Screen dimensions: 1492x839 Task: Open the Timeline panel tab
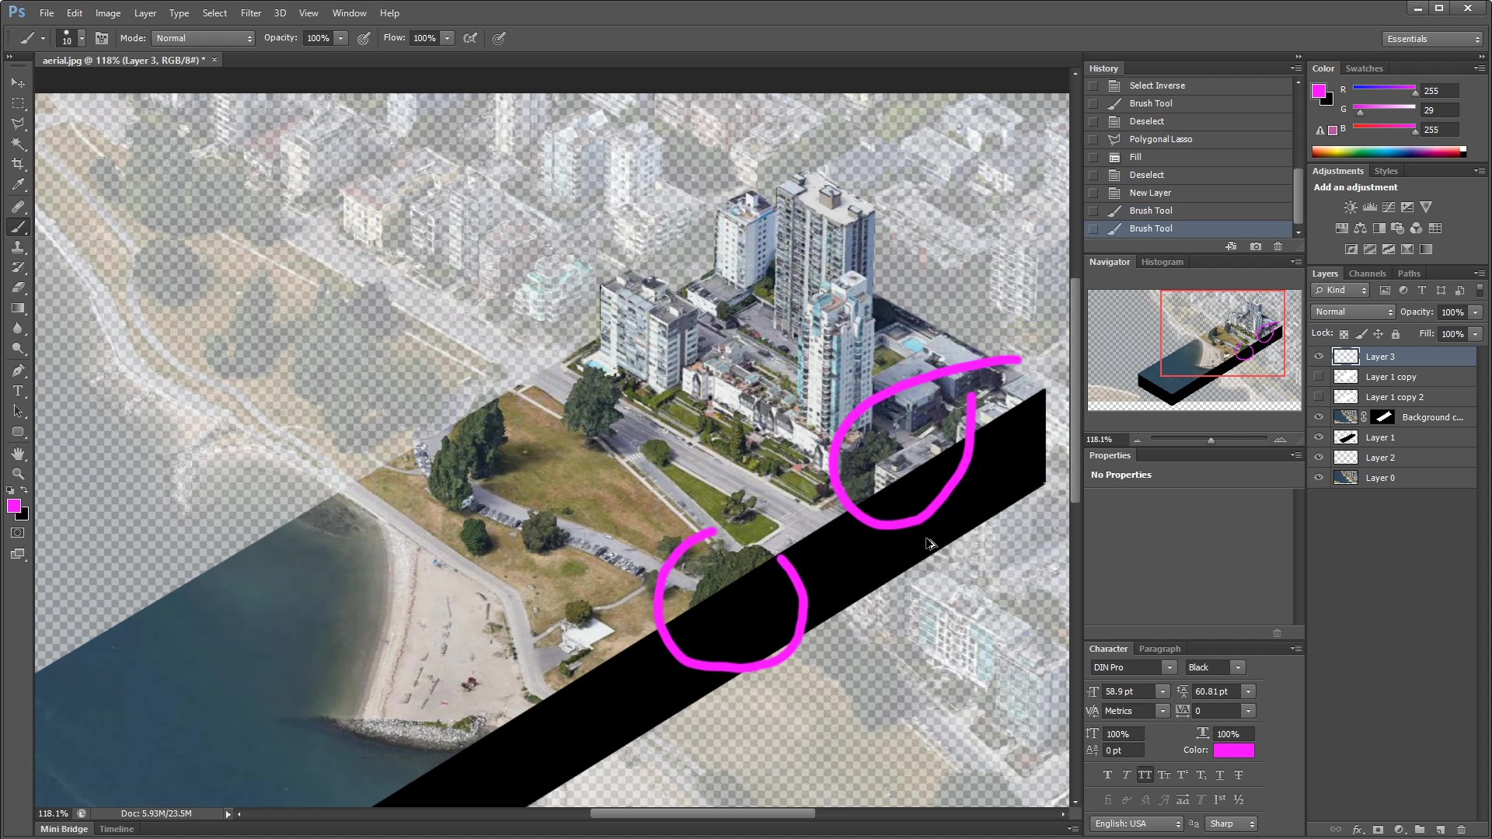click(x=117, y=829)
